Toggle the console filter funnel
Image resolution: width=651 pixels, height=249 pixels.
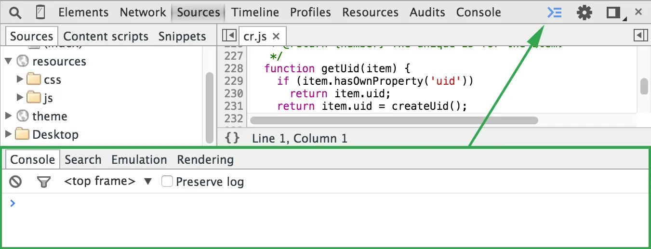click(x=44, y=182)
